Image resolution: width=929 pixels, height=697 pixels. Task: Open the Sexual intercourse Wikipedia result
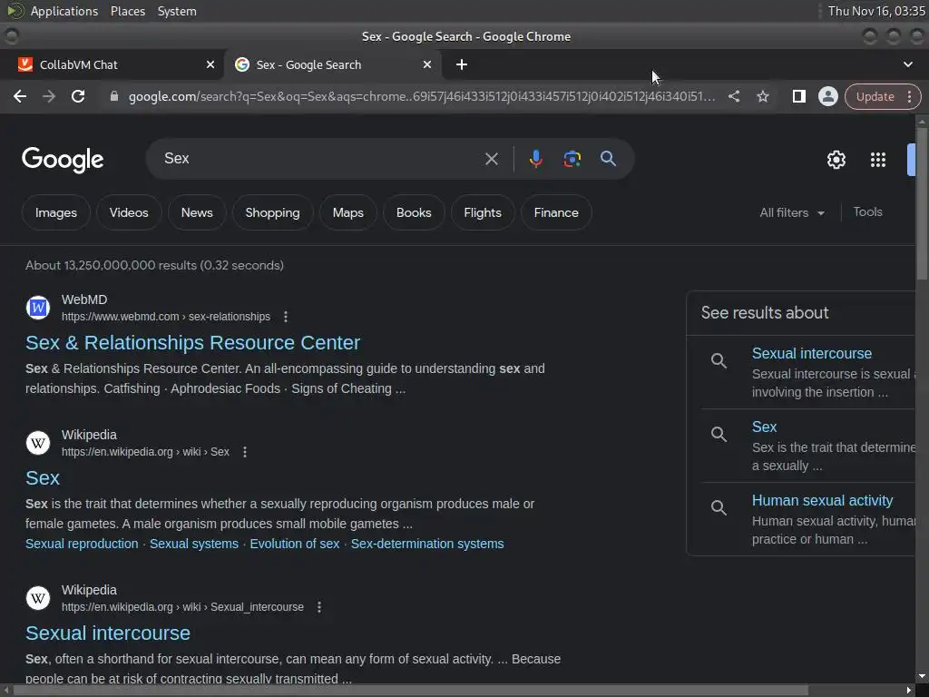(108, 633)
